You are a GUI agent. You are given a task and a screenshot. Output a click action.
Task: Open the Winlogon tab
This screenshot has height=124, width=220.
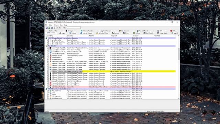pos(69,31)
